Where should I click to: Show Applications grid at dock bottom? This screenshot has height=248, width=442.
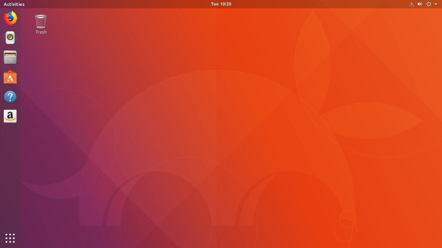point(10,238)
